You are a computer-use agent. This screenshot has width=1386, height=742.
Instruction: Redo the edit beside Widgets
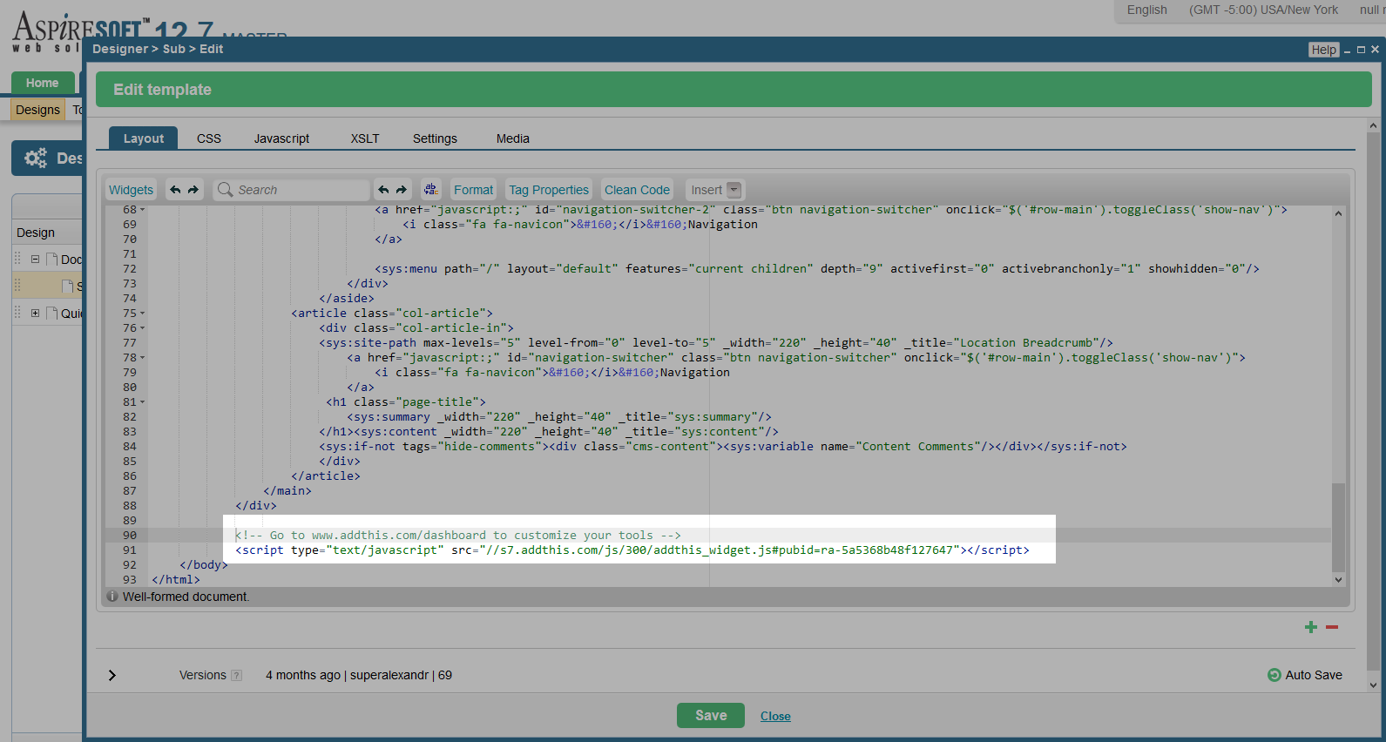point(193,190)
